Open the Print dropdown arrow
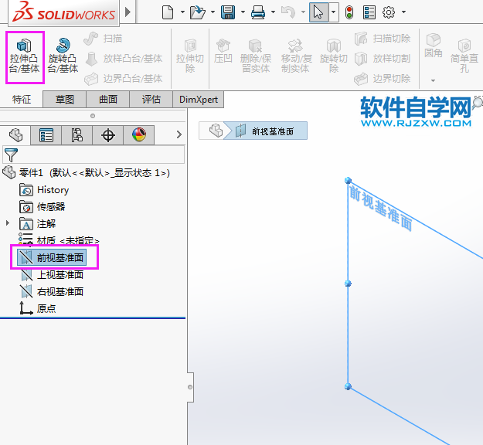Viewport: 483px width, 445px height. coord(273,12)
